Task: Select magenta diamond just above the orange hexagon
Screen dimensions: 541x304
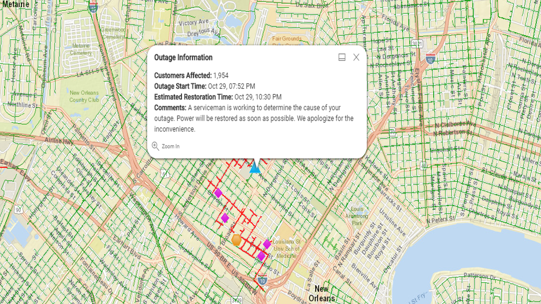Action: tap(225, 218)
